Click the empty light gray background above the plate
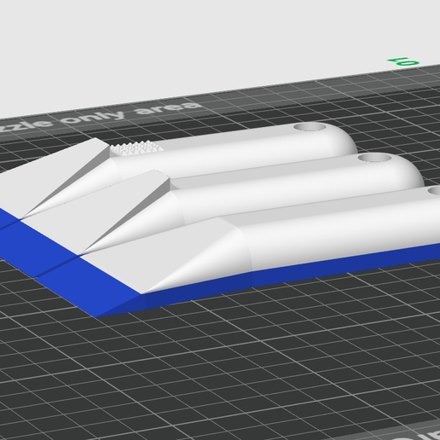This screenshot has height=440, width=440. [x=199, y=43]
